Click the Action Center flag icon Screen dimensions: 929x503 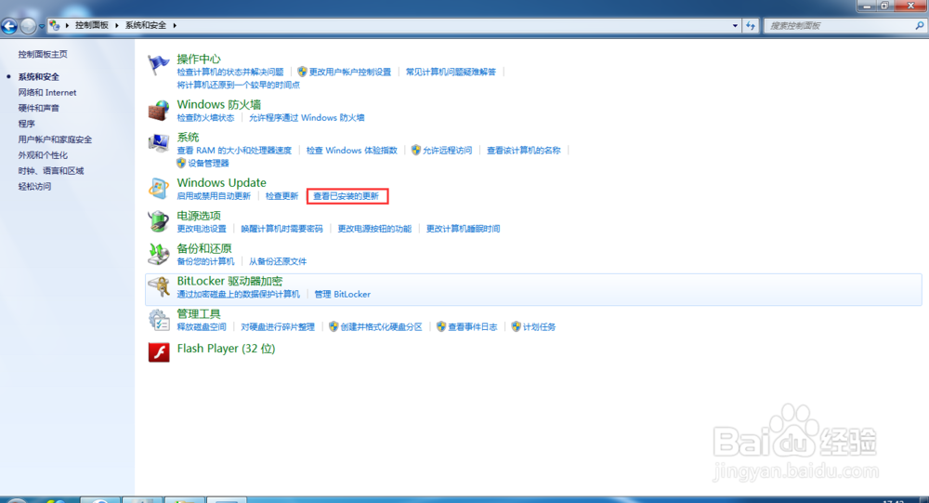pos(158,64)
